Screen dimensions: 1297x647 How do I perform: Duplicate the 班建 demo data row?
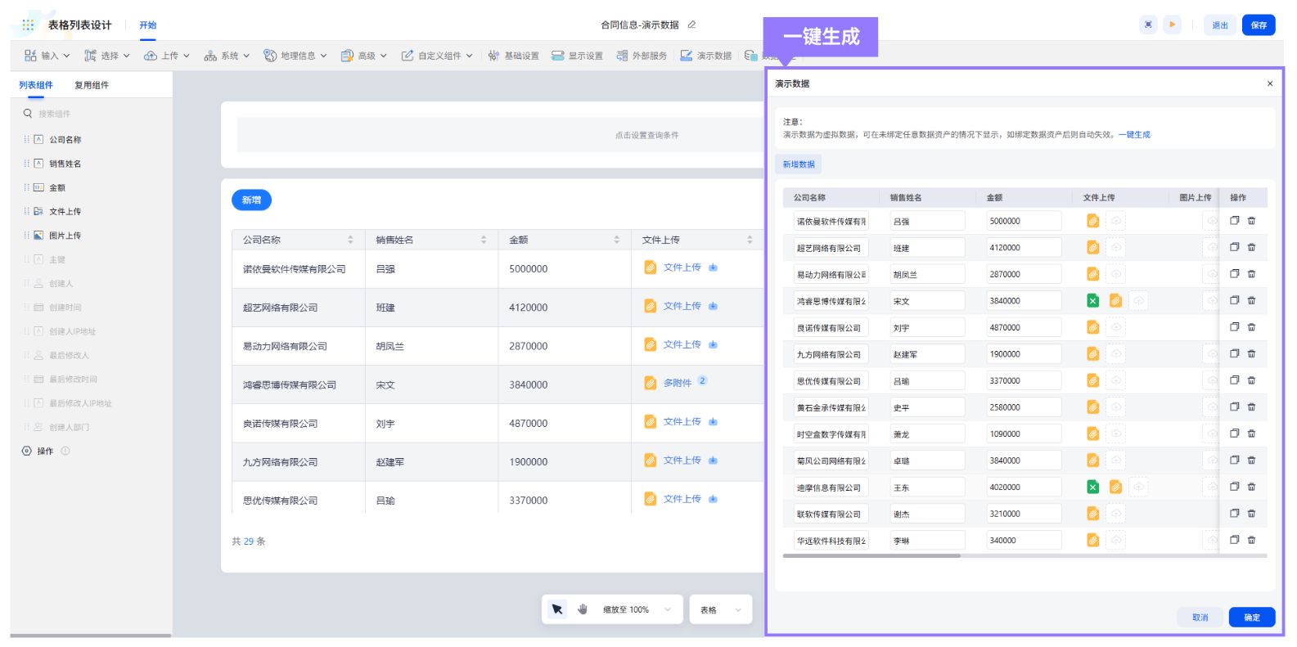[1235, 247]
